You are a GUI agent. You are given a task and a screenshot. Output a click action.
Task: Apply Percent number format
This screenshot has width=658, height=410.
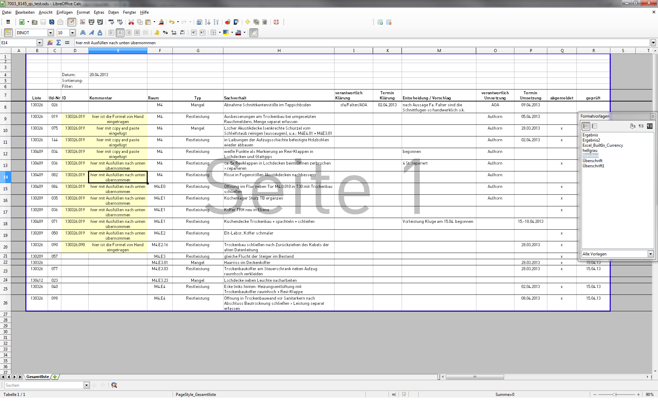tap(166, 33)
